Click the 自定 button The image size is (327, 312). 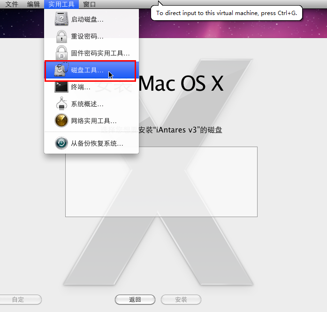point(21,299)
